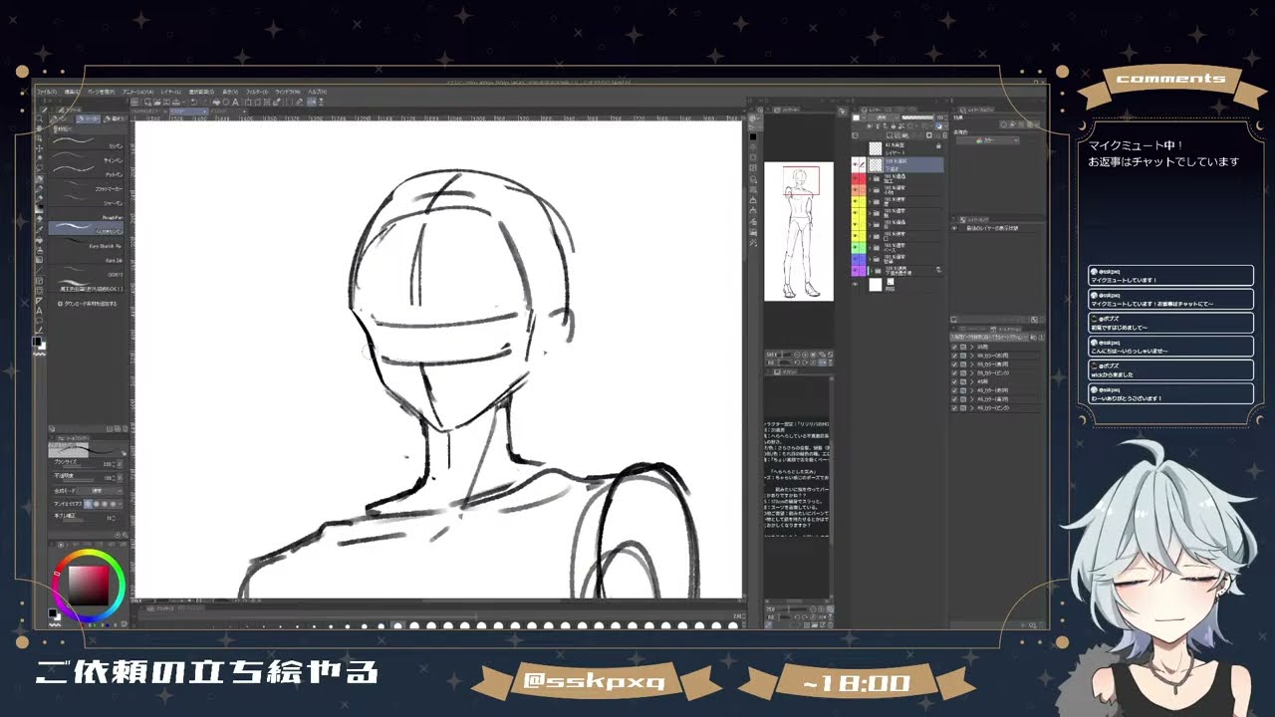Image resolution: width=1275 pixels, height=717 pixels.
Task: Uncheck BS_カラー(ピンク) auto action checkbox
Action: point(954,372)
